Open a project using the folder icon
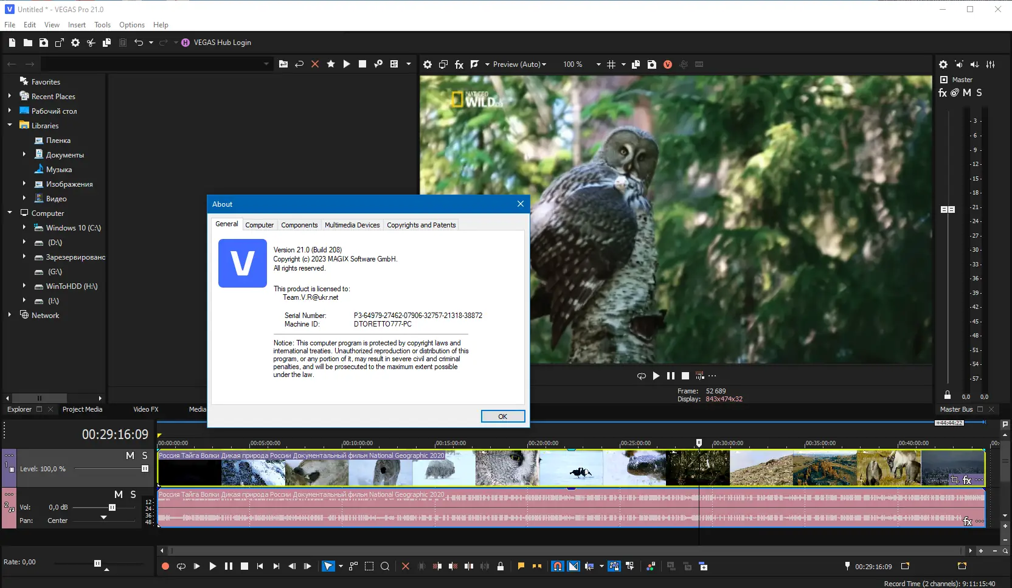Screen dimensions: 1012x588 pyautogui.click(x=28, y=43)
